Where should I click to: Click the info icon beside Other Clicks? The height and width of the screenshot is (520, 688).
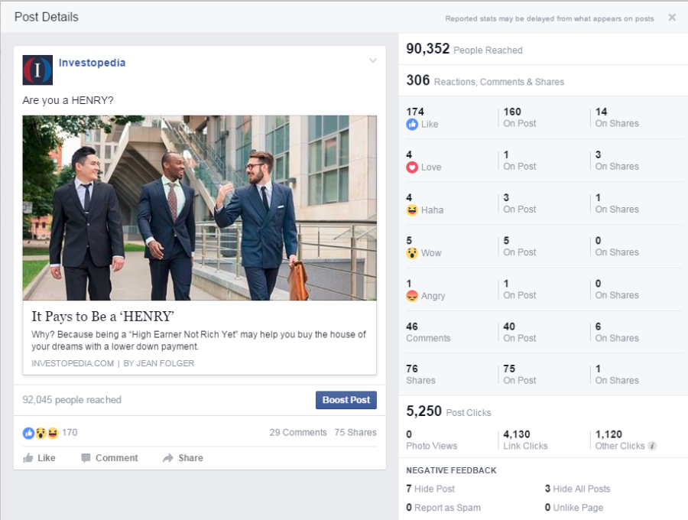click(x=652, y=446)
